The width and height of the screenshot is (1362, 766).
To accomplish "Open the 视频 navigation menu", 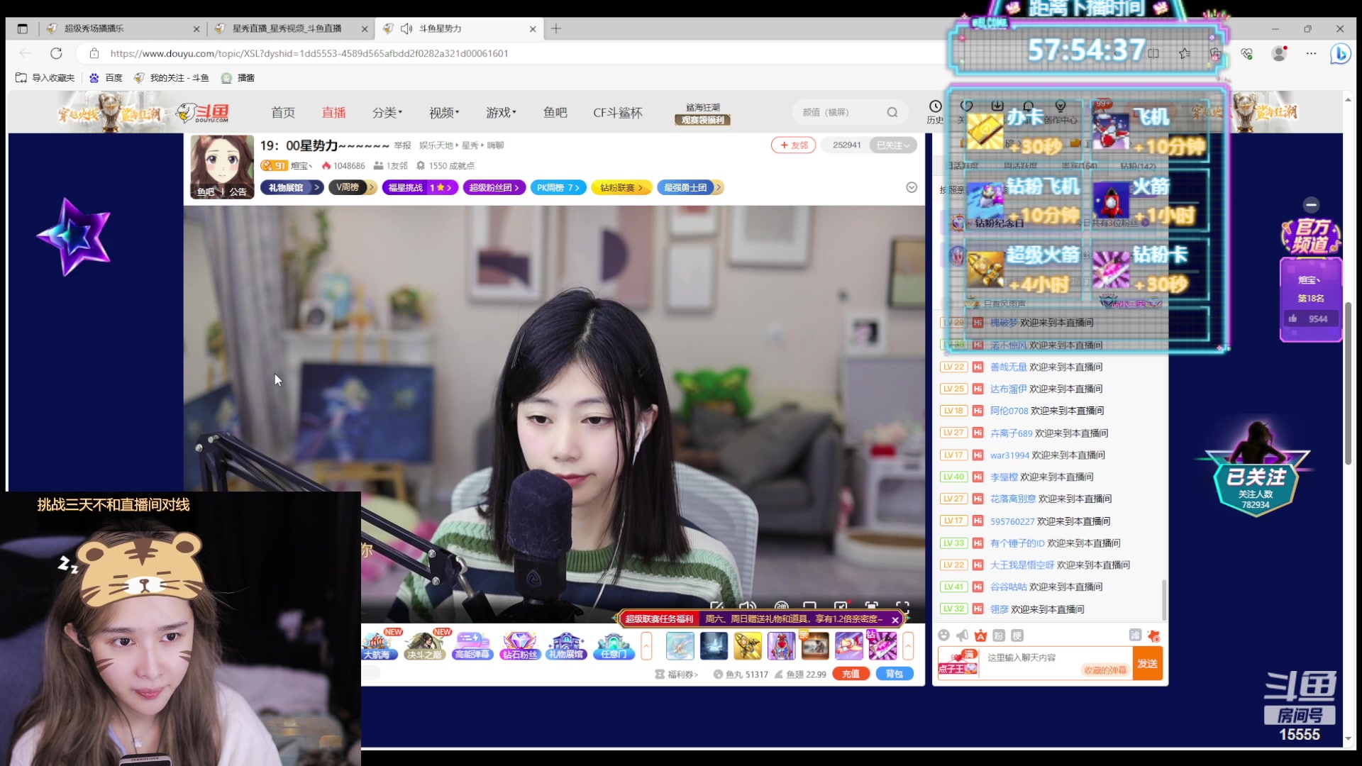I will [444, 113].
